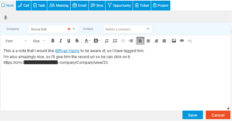Insert a bulleted list
The height and width of the screenshot is (122, 232).
[x=115, y=41]
